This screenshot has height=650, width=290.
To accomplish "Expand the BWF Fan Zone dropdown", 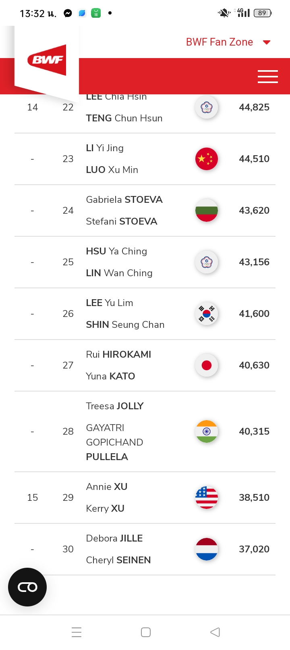I will [228, 42].
